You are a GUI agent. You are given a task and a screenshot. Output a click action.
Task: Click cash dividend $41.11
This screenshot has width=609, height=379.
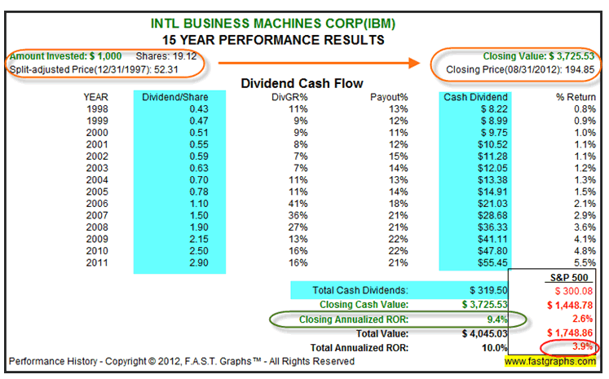pos(492,239)
